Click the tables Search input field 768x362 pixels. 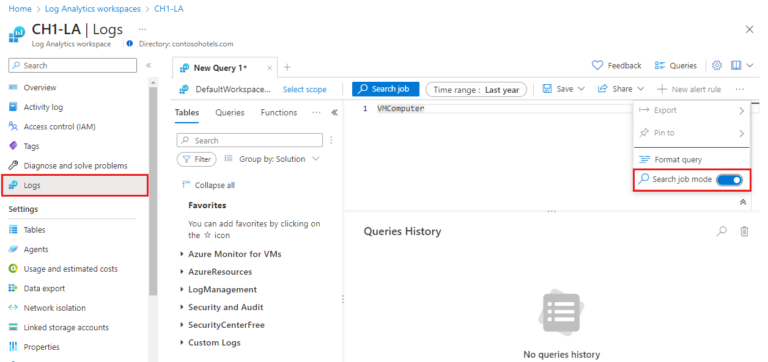[249, 140]
